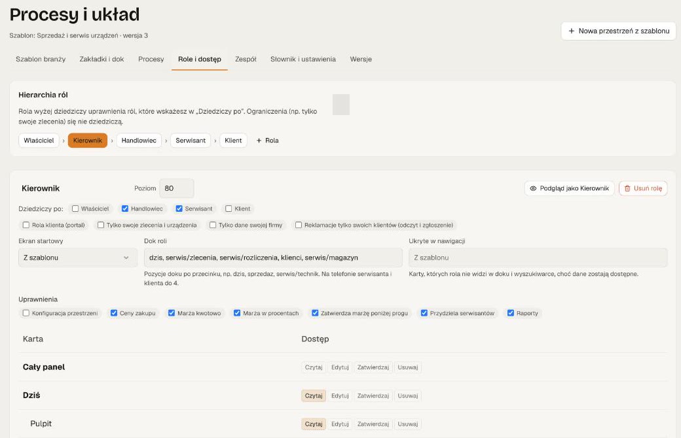Switch to Zakładki i dok tab

pyautogui.click(x=101, y=59)
